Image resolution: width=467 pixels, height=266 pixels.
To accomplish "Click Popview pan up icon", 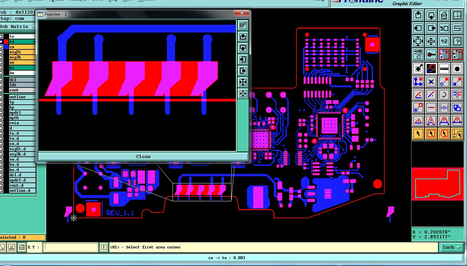I will 243,36.
